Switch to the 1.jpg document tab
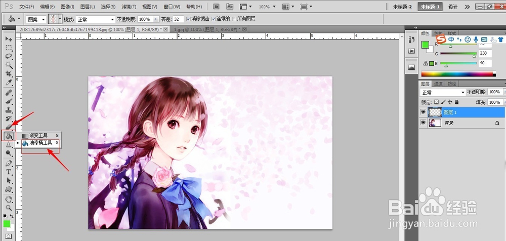The width and height of the screenshot is (506, 241). coord(209,29)
